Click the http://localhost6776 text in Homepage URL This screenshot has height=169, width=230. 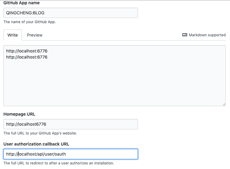pos(26,124)
